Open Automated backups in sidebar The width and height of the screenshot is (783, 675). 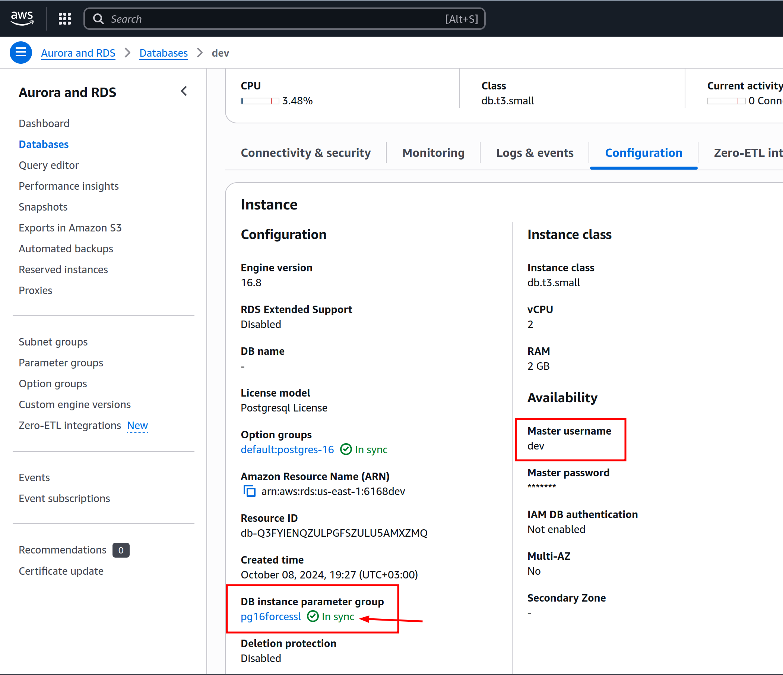coord(66,249)
